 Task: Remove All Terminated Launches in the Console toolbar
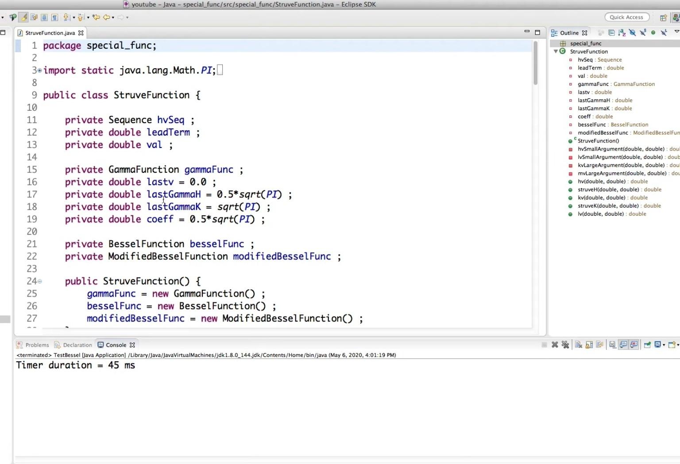[x=565, y=345]
